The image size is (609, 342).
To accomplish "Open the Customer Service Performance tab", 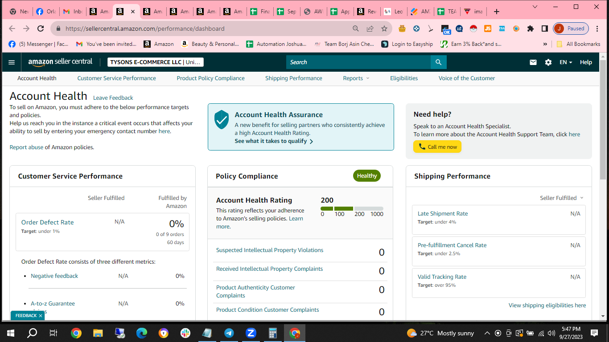I will coord(117,78).
